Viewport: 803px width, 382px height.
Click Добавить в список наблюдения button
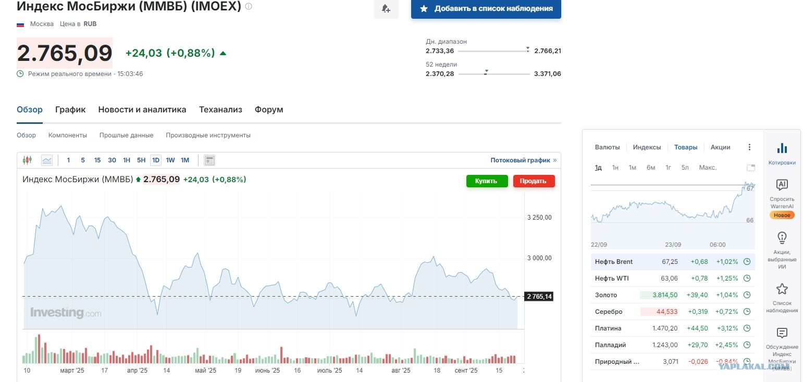(x=486, y=9)
